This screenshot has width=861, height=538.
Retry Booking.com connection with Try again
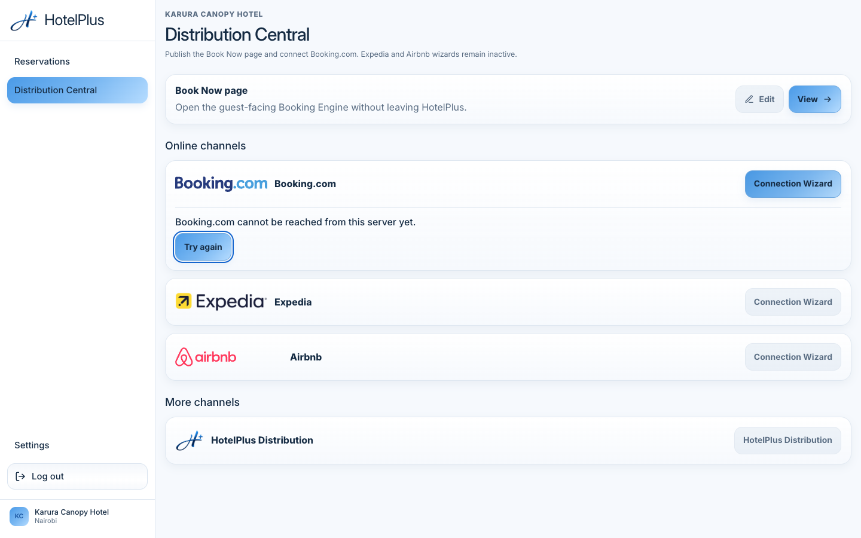[x=203, y=247]
